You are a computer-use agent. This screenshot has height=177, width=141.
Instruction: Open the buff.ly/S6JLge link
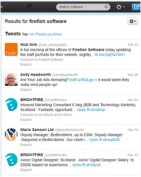point(82,80)
